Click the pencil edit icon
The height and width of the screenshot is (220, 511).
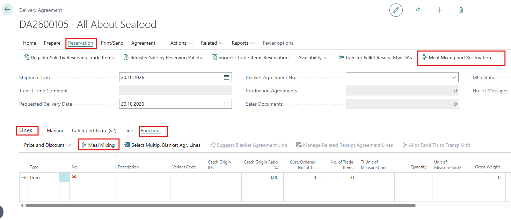click(396, 10)
